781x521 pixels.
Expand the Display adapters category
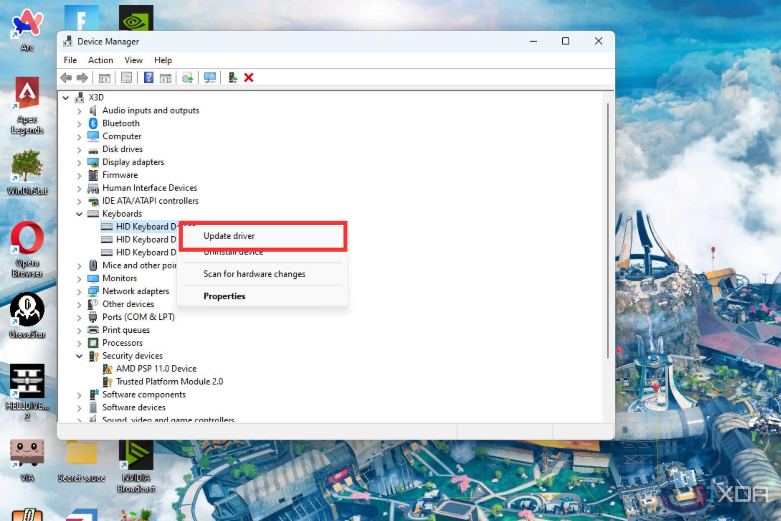click(79, 163)
